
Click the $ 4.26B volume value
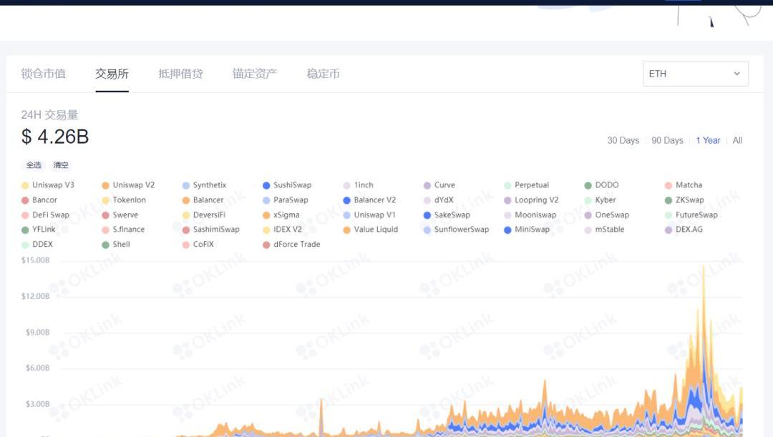(54, 137)
